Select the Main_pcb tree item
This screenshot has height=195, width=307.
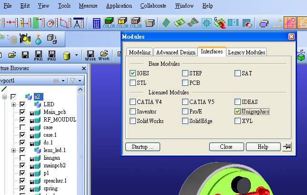(55, 112)
